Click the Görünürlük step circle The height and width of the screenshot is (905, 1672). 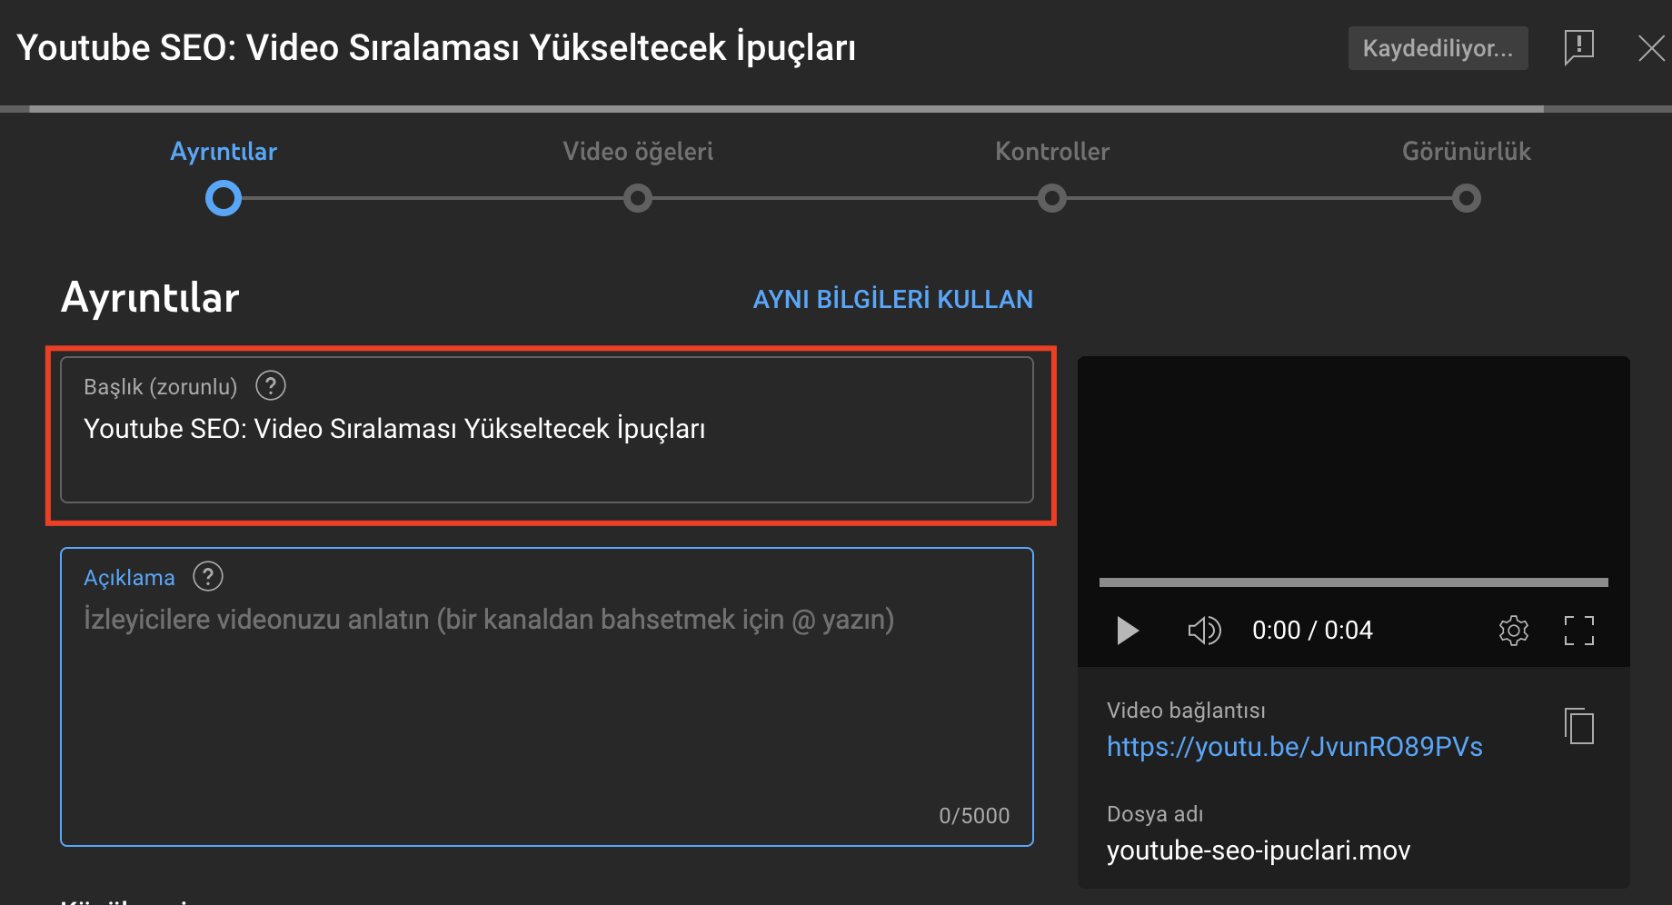pyautogui.click(x=1467, y=198)
